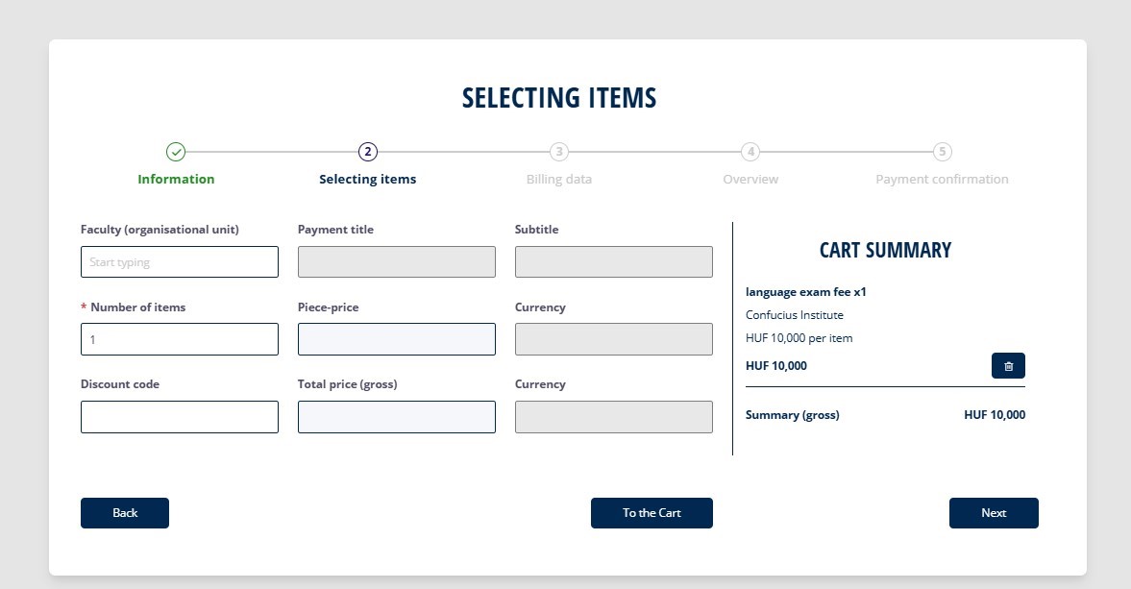Screen dimensions: 1131x589
Task: Click the Subtitle field
Action: pyautogui.click(x=614, y=262)
